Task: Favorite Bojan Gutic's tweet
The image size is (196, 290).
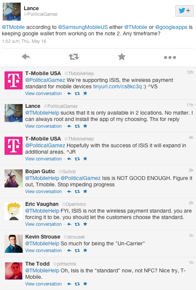Action: pyautogui.click(x=85, y=191)
